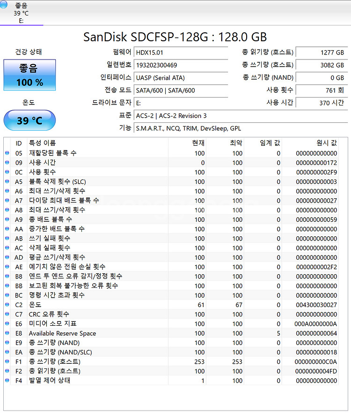Click status icon of row C2 온도
Image resolution: width=351 pixels, height=413 pixels.
[x=7, y=305]
